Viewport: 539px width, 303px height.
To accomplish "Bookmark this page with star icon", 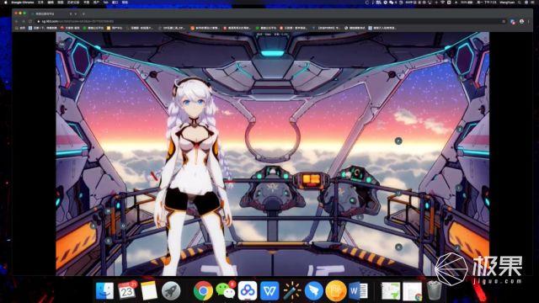I will click(504, 21).
